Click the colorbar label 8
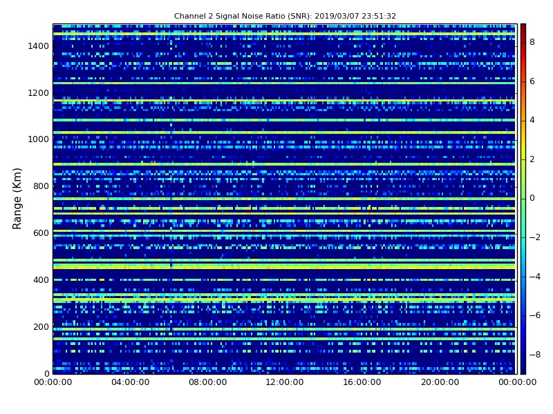This screenshot has height=414, width=553. click(x=532, y=42)
